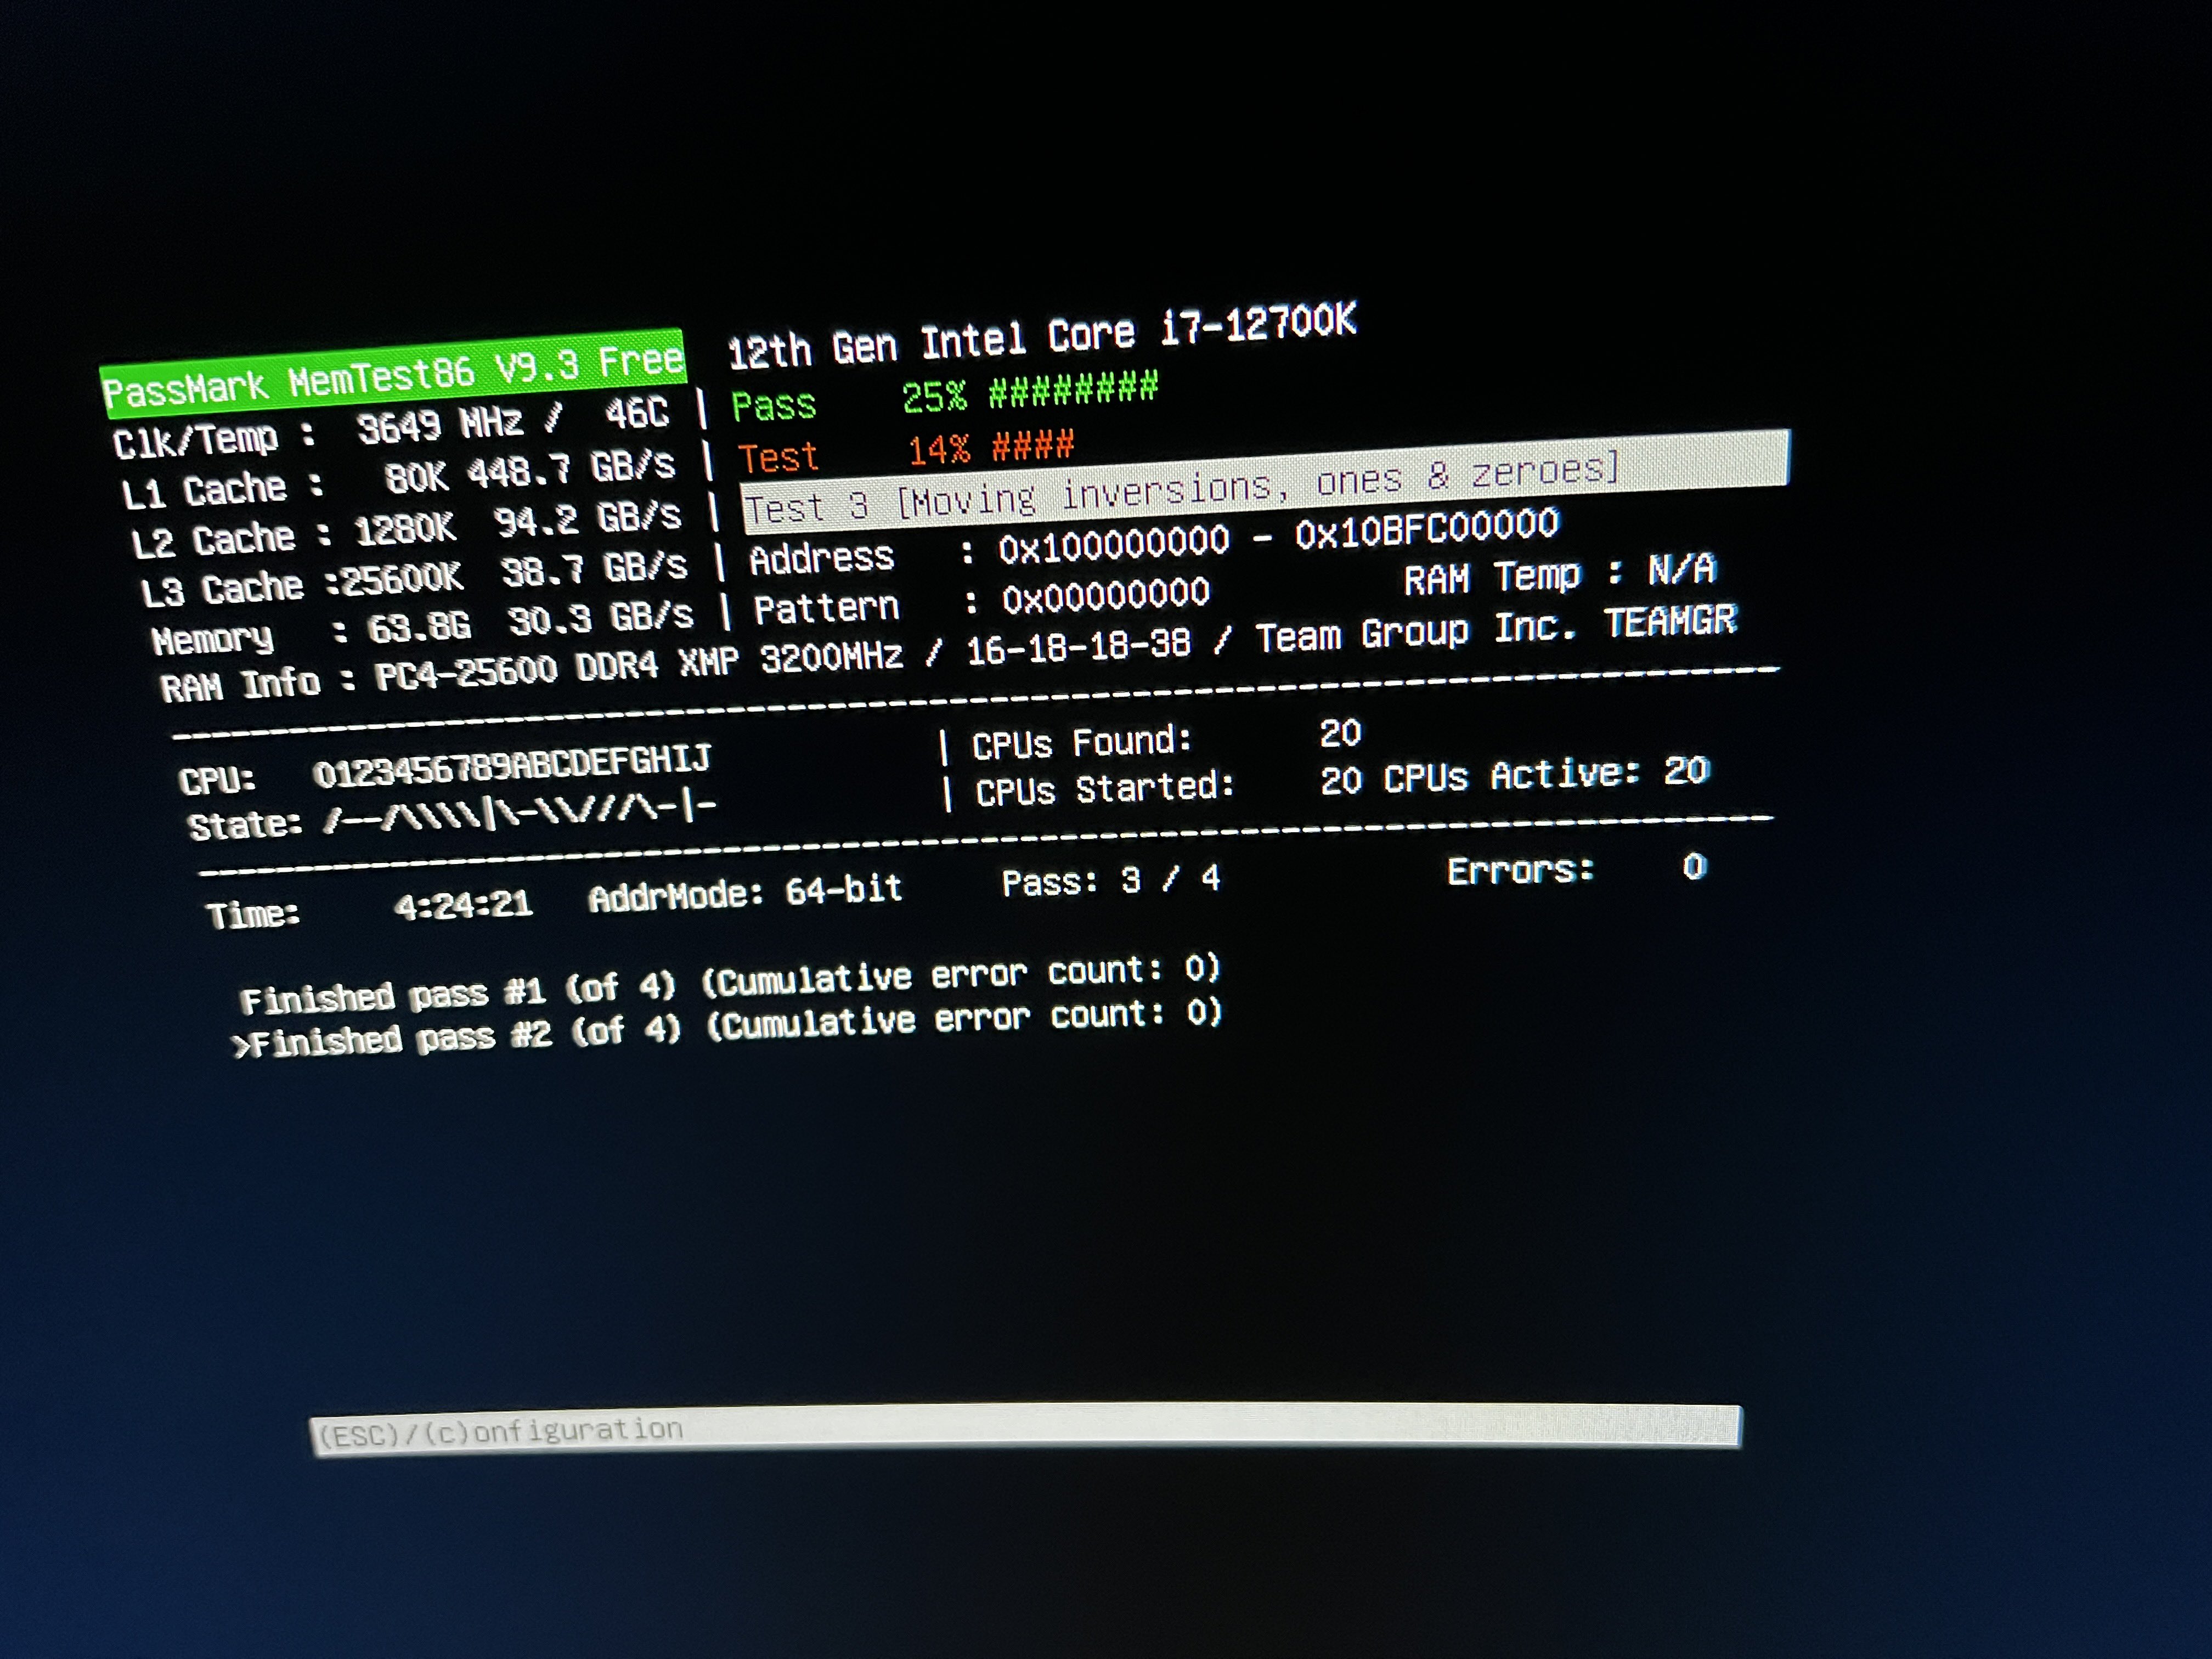Click the Pass 3 / 4 counter

pyautogui.click(x=1111, y=881)
